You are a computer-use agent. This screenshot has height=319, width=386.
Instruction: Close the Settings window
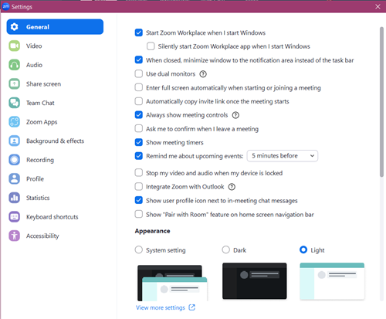click(x=378, y=7)
